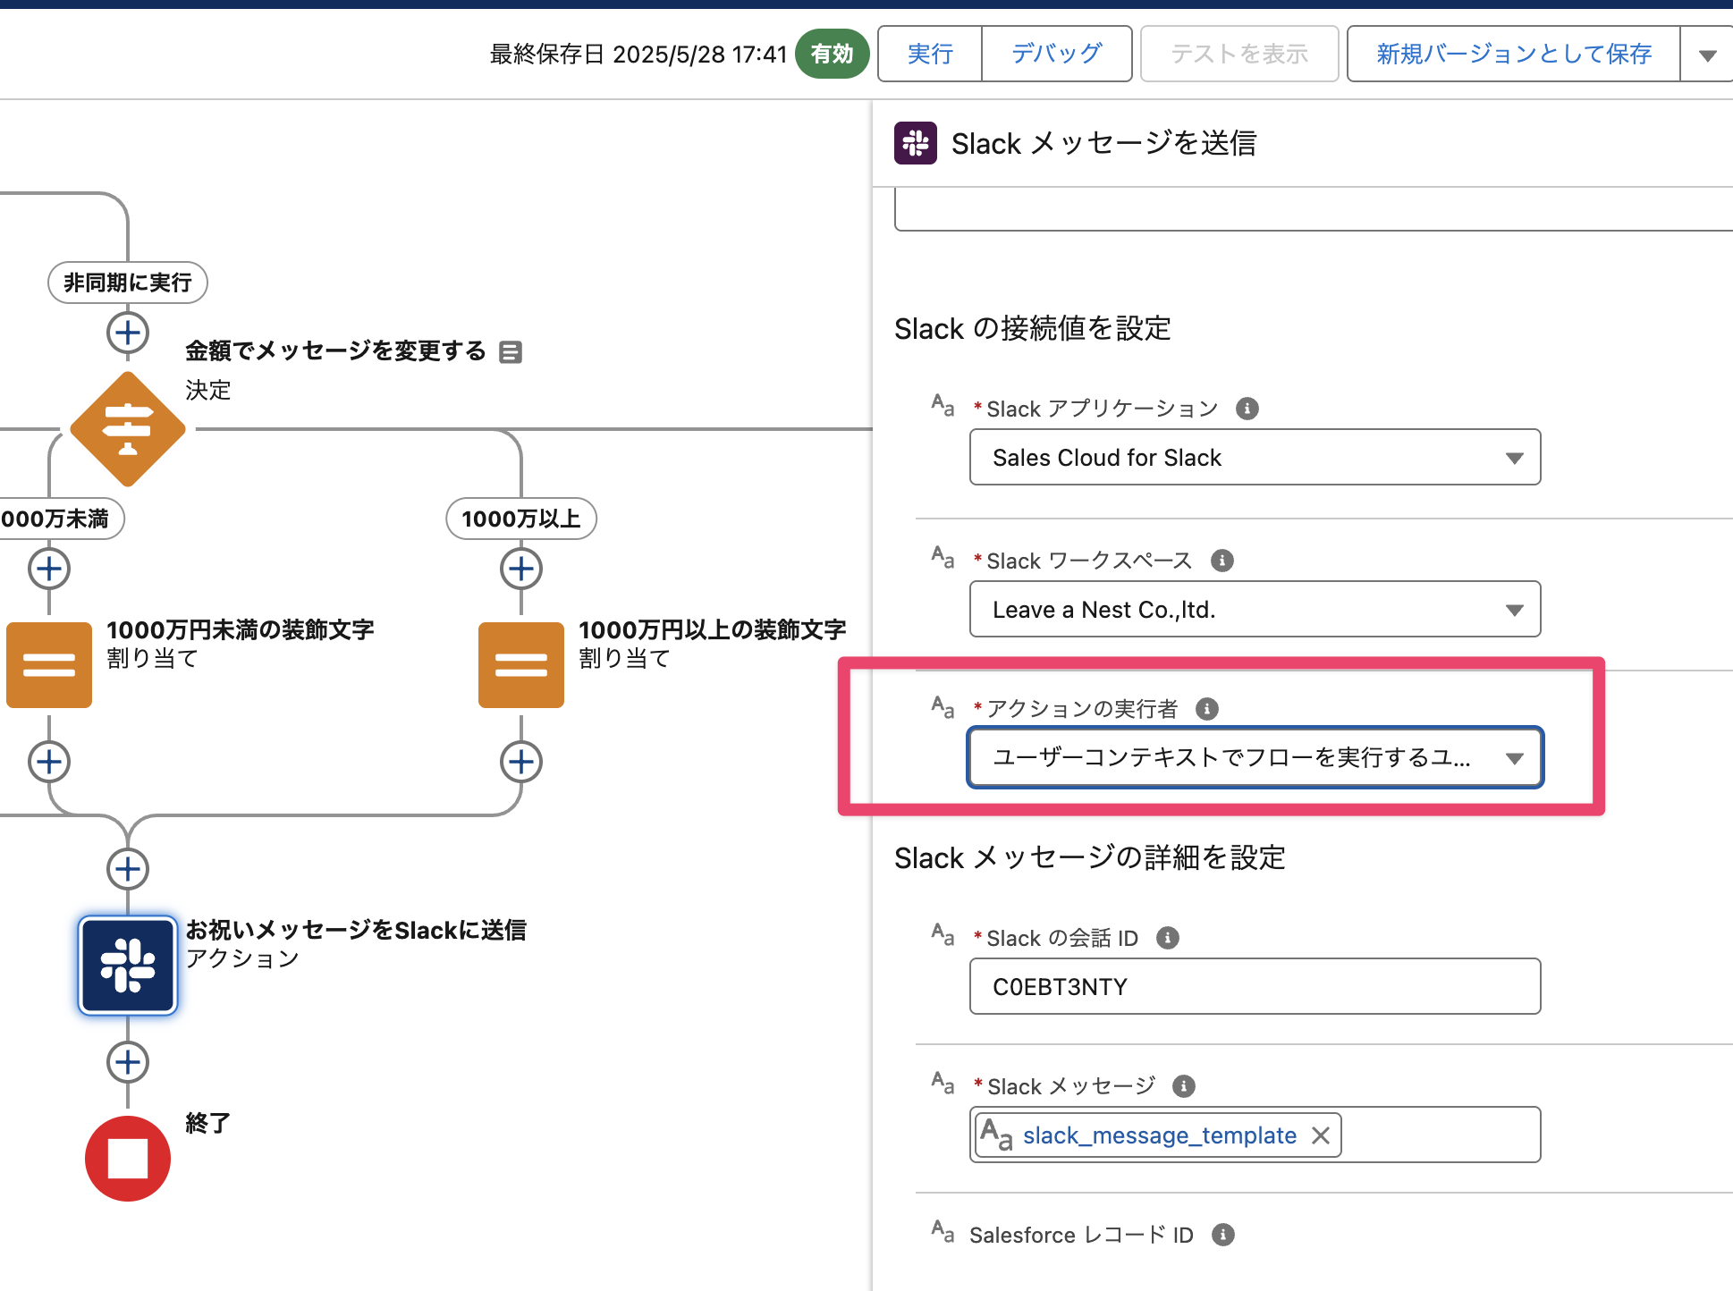Add element after the Slack action
Viewport: 1733px width, 1291px height.
(x=128, y=1062)
